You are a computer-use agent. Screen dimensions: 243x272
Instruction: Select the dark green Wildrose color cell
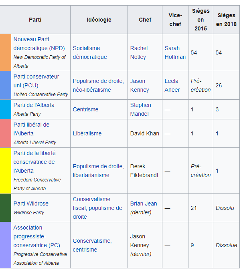pos(5,208)
